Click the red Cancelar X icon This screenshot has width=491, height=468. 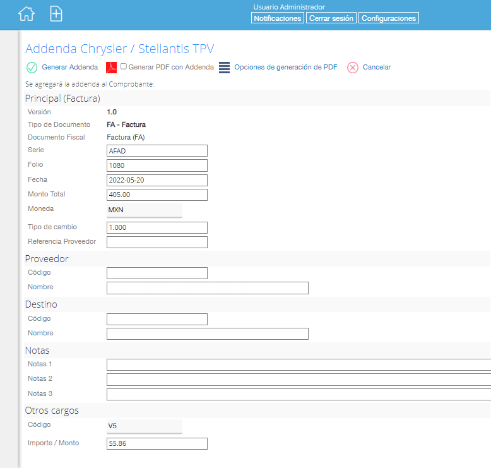(353, 68)
